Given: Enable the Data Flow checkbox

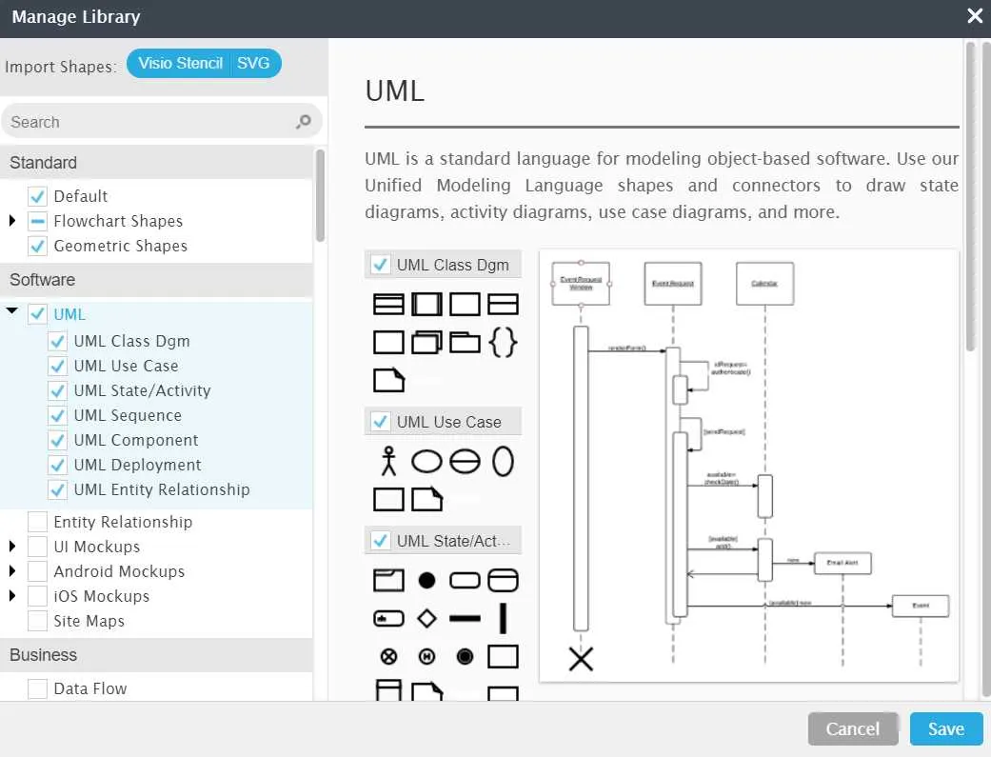Looking at the screenshot, I should (x=37, y=688).
